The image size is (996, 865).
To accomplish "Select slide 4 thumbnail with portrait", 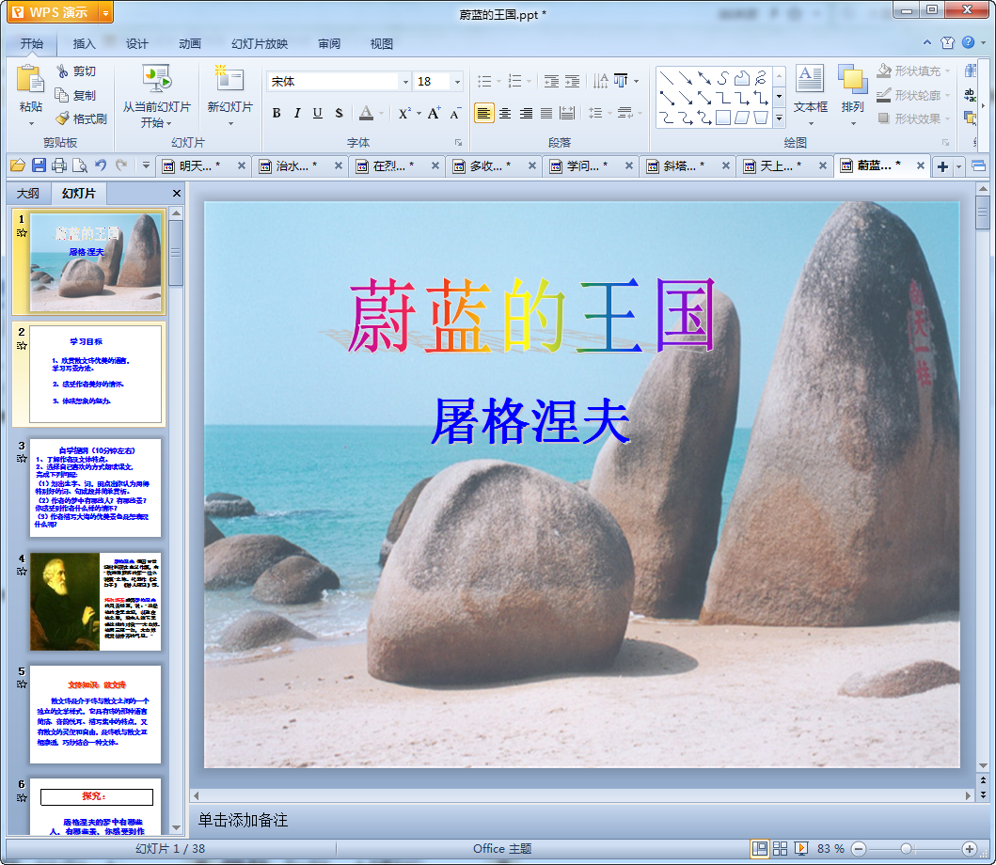I will point(95,601).
